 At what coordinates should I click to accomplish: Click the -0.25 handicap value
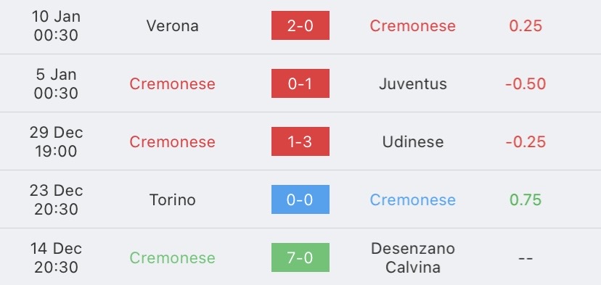click(x=526, y=141)
